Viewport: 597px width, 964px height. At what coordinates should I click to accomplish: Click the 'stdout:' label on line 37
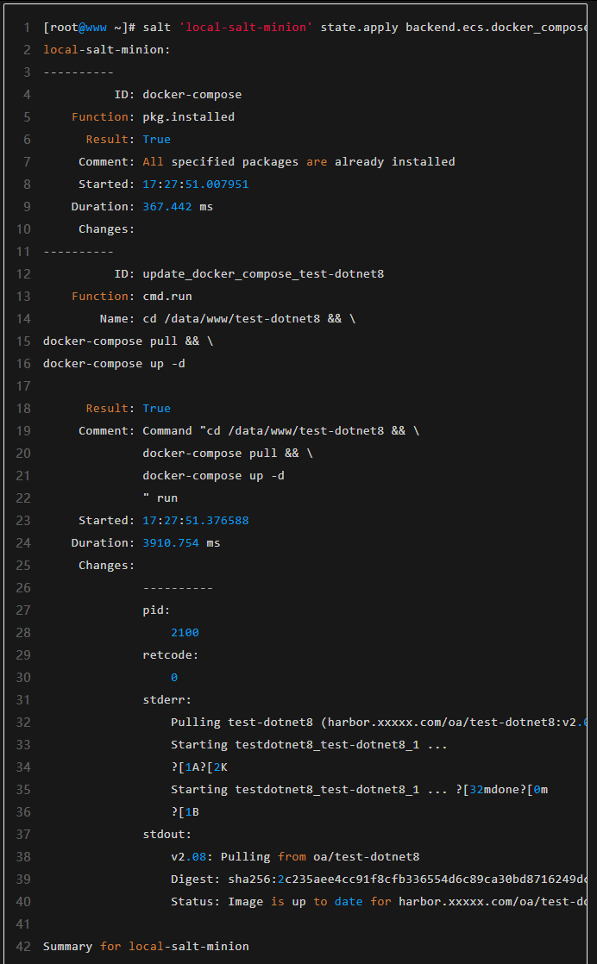(167, 835)
